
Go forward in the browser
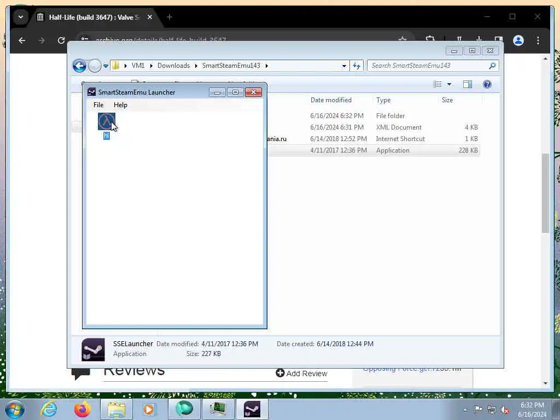(42, 40)
